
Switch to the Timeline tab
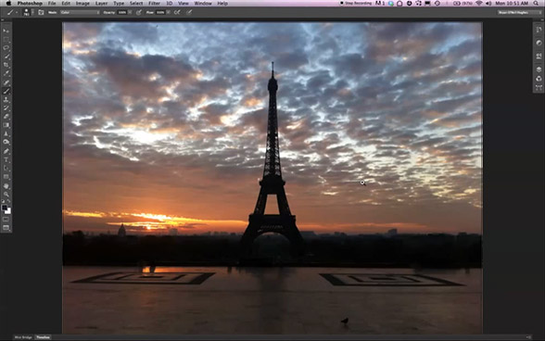pyautogui.click(x=43, y=337)
